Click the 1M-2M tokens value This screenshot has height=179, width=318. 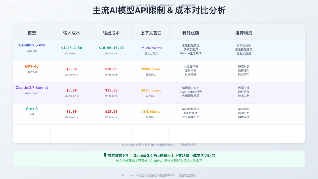point(151,48)
